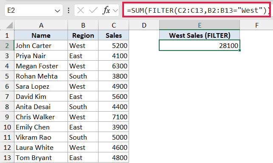Viewport: 273px width, 163px height.
Task: Select the sales value 4400
Action: click(114, 107)
